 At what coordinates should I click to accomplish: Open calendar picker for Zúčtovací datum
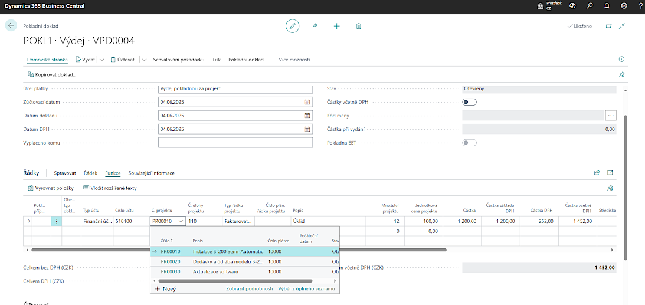click(x=307, y=102)
